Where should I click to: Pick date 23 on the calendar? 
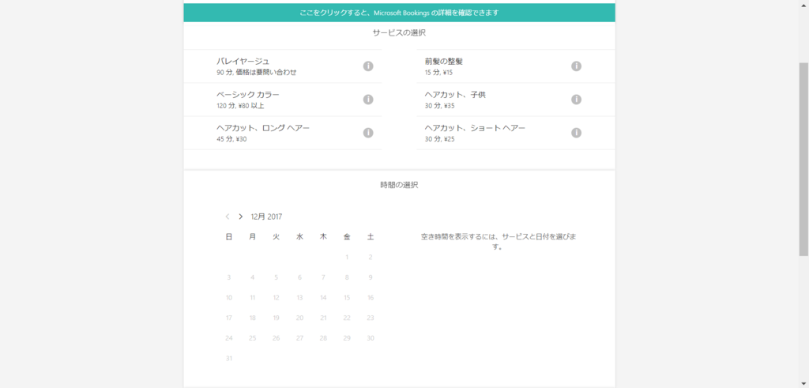pyautogui.click(x=371, y=318)
